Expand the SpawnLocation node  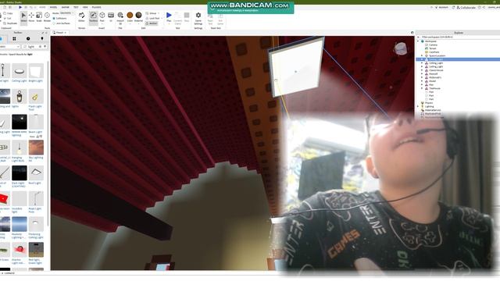tap(422, 55)
